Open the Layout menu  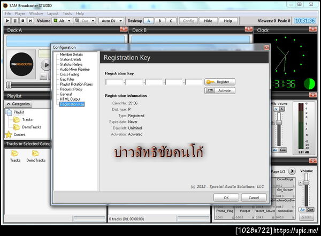pyautogui.click(x=53, y=13)
